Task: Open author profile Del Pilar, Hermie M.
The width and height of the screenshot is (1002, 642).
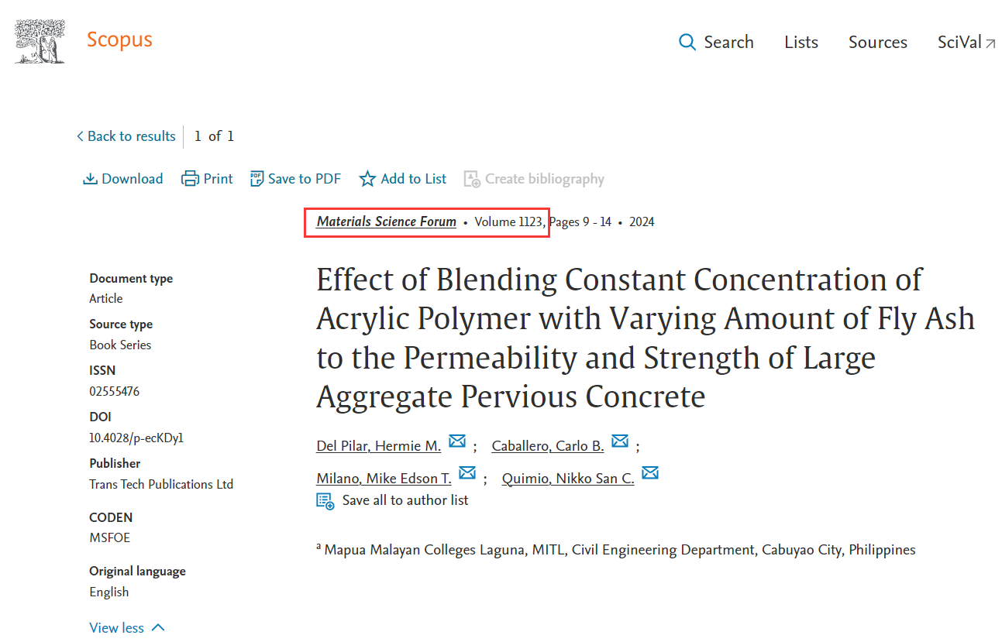Action: (378, 446)
